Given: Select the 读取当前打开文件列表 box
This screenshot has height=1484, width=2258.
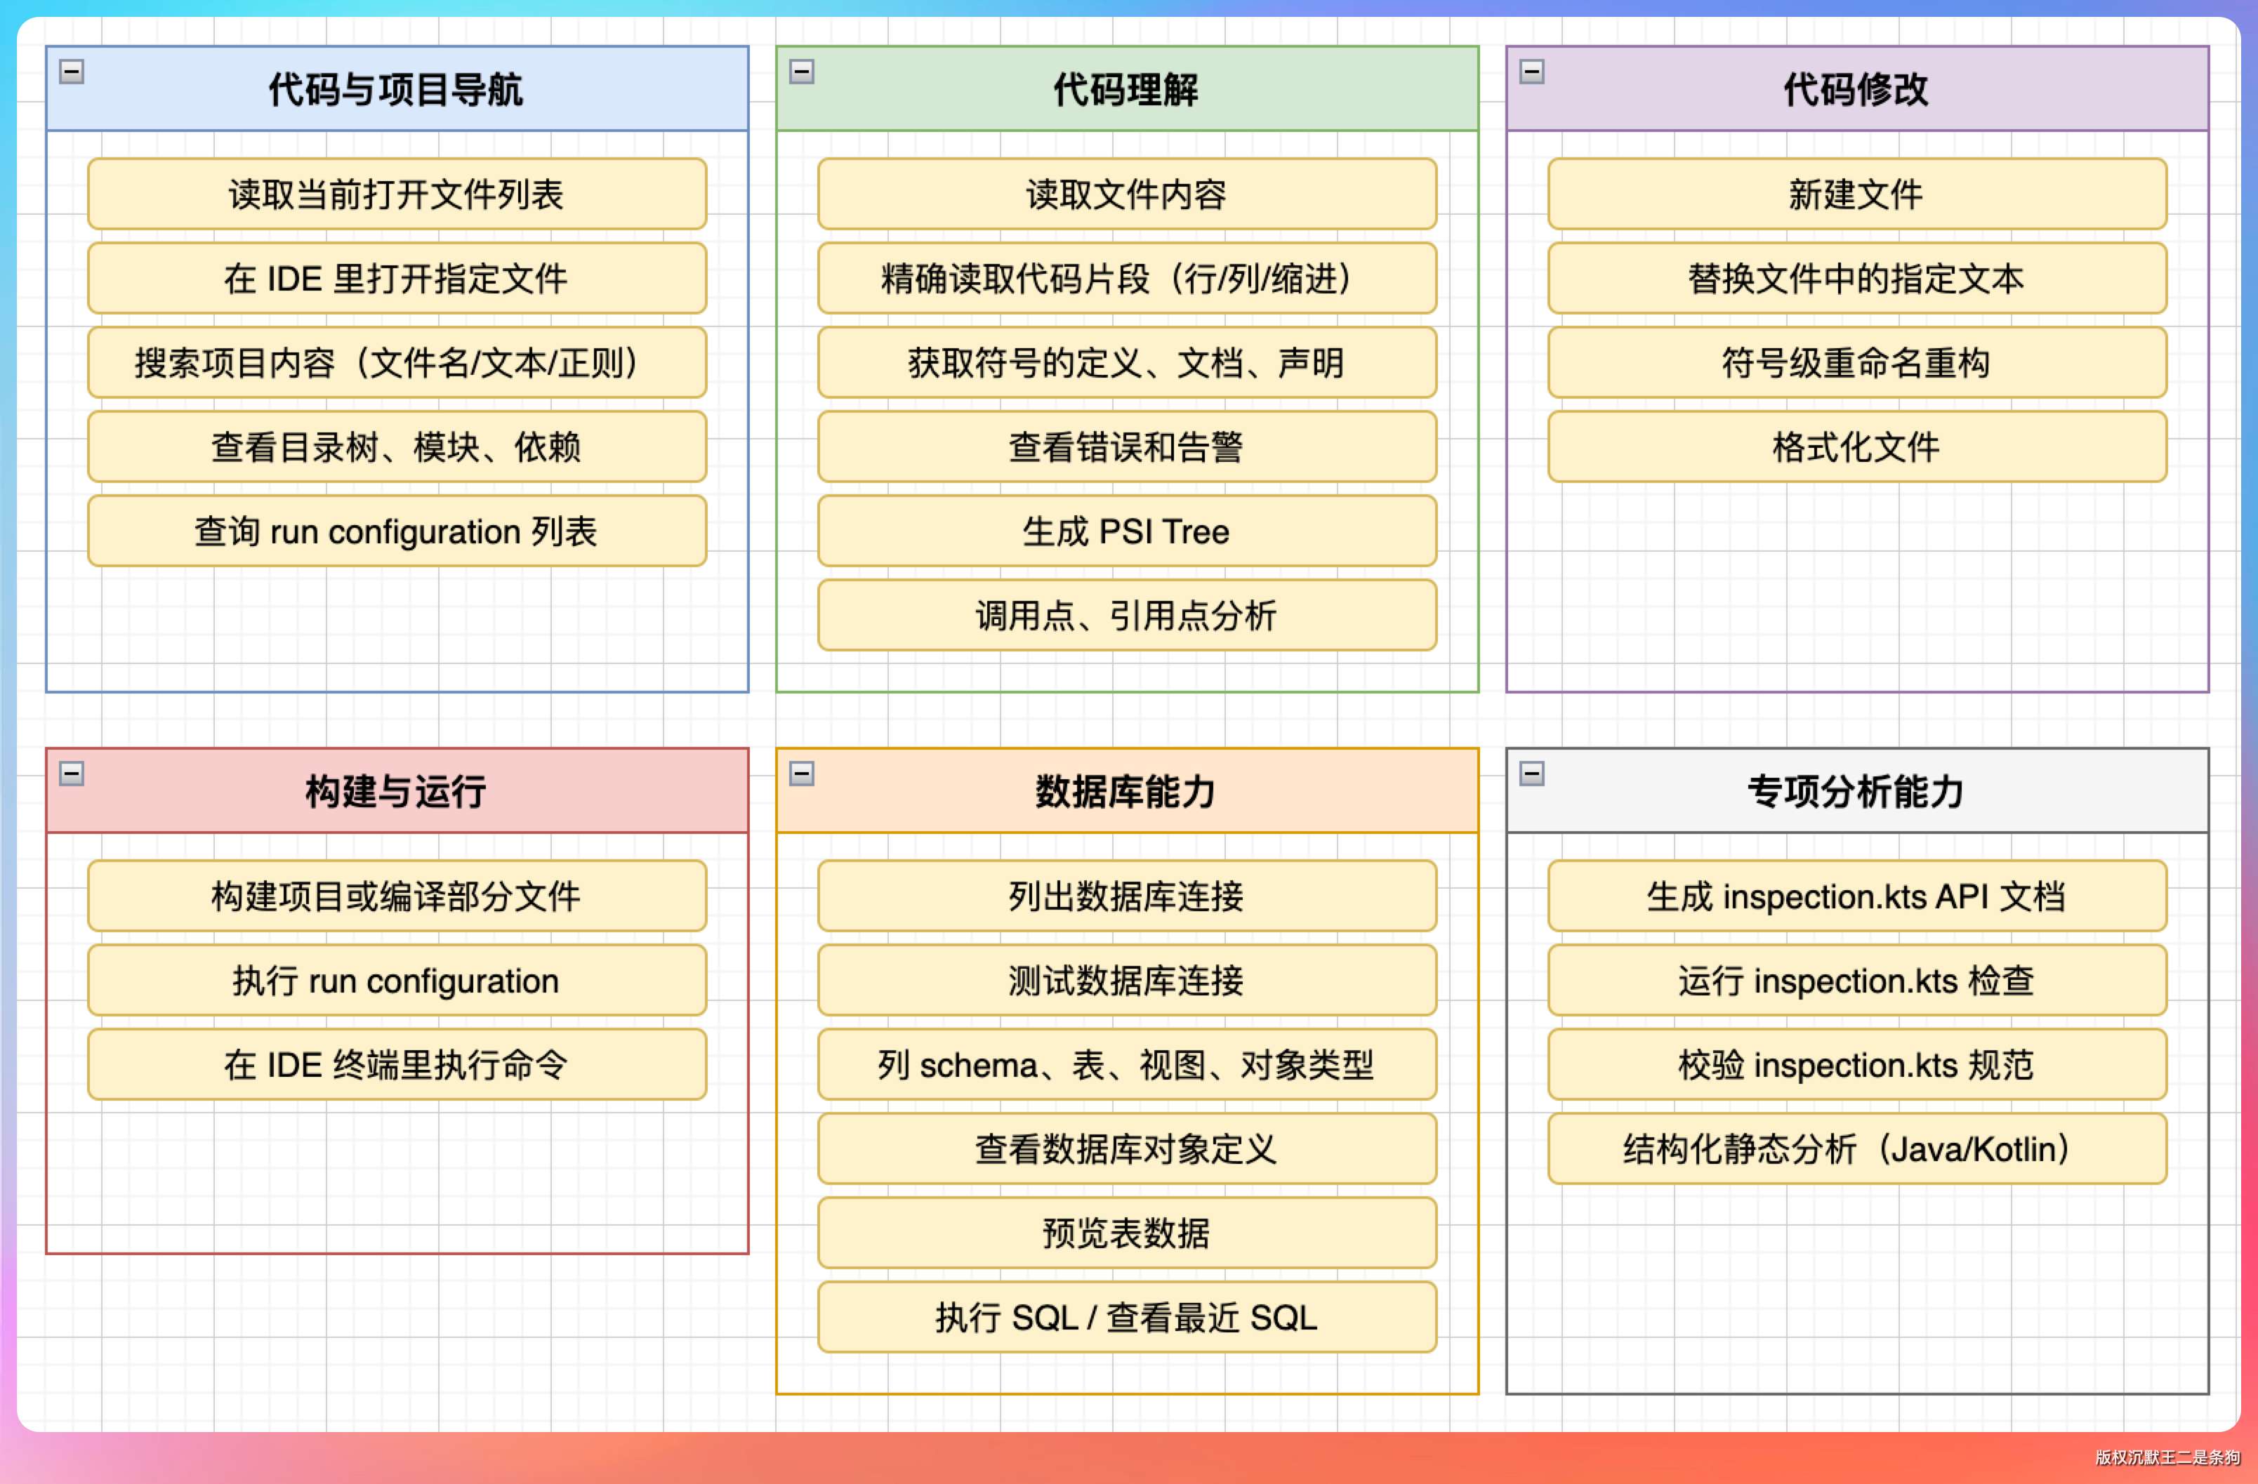Looking at the screenshot, I should point(397,194).
